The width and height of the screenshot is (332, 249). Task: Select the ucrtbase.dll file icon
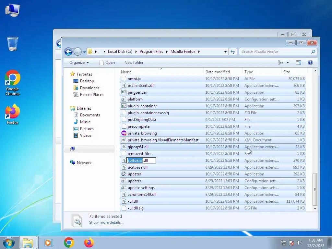point(124,167)
